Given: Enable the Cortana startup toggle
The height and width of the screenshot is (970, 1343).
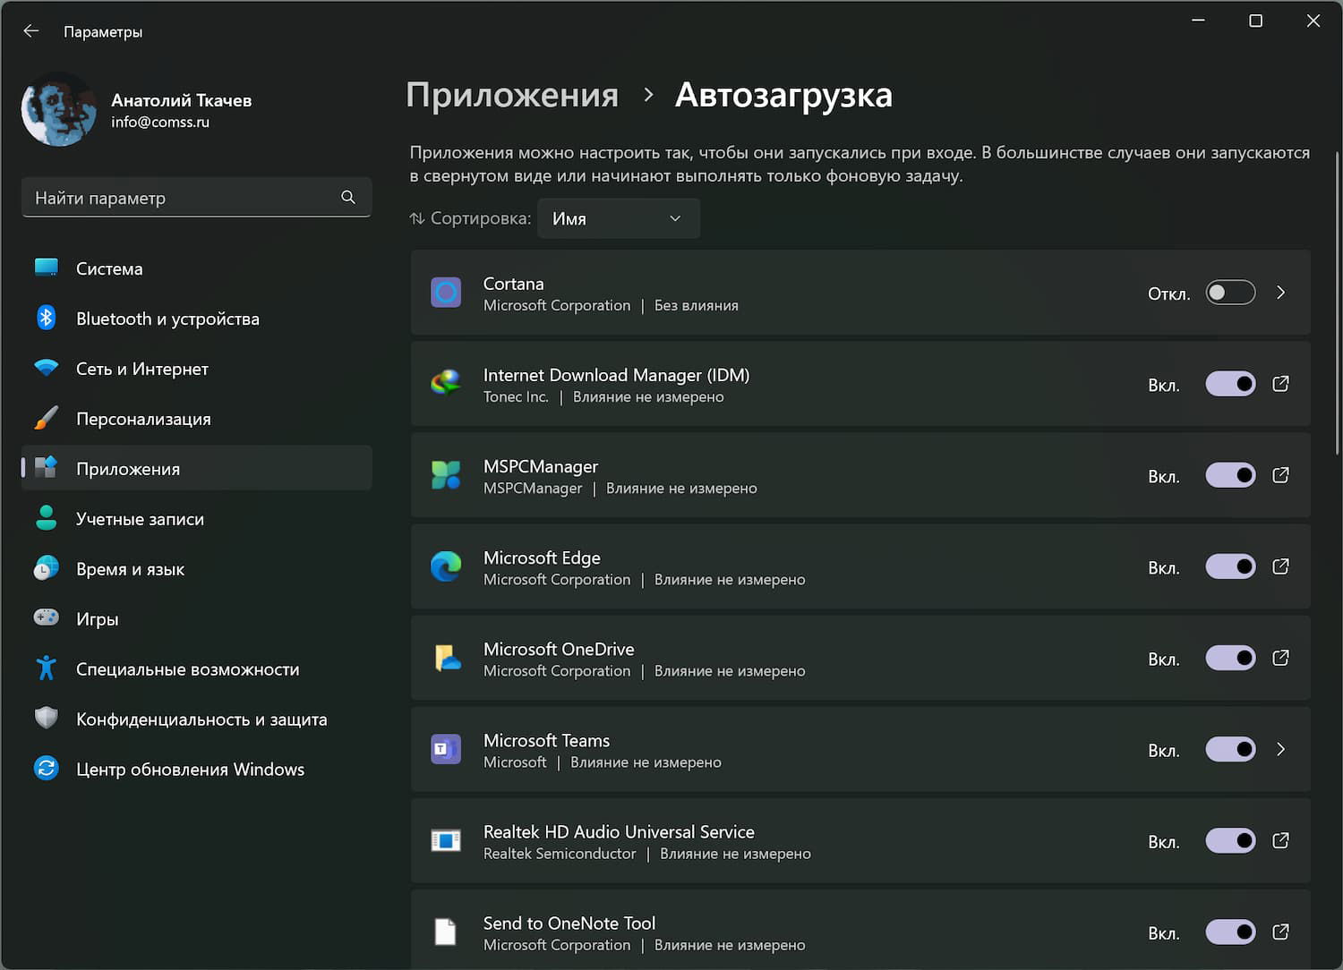Looking at the screenshot, I should 1230,293.
